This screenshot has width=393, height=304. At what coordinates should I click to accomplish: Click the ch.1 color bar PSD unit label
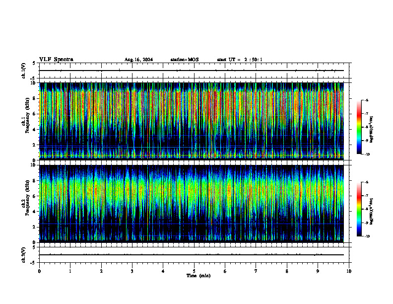pos(372,130)
